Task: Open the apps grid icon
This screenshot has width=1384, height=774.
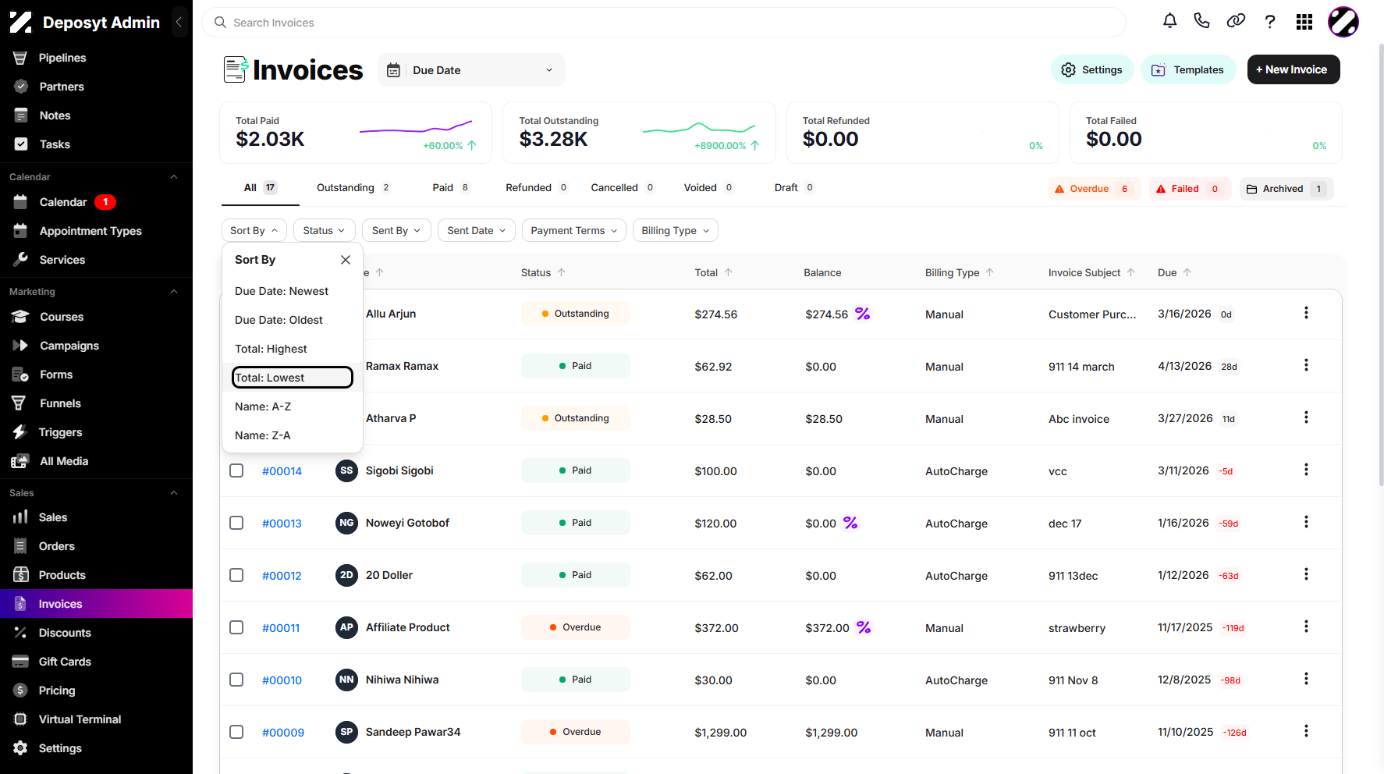Action: click(x=1304, y=22)
